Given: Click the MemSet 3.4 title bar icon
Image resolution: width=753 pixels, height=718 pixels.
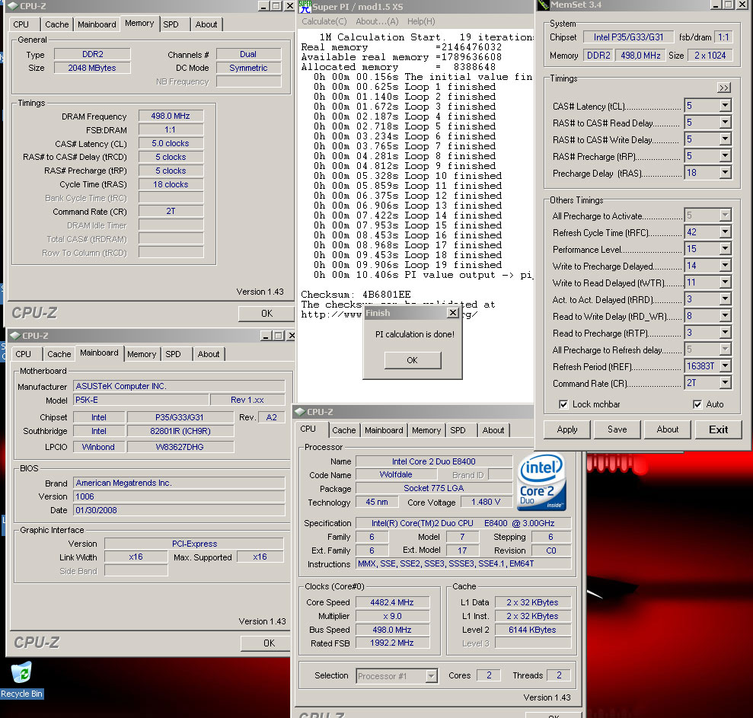Looking at the screenshot, I should pos(544,5).
